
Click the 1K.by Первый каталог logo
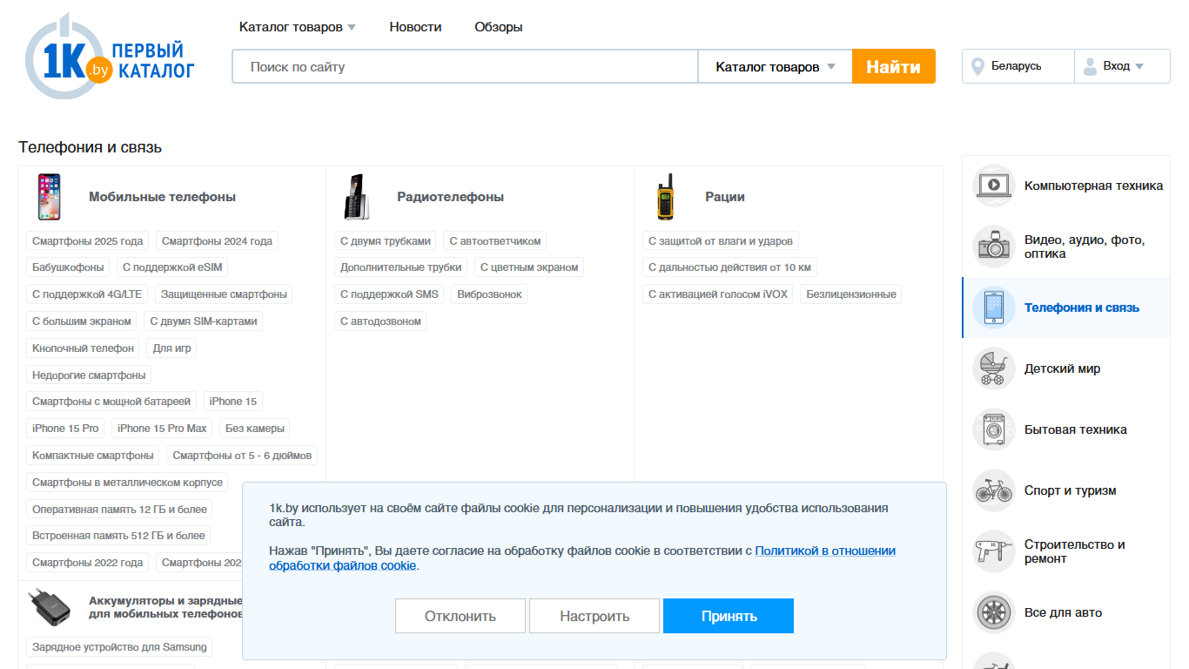click(110, 57)
